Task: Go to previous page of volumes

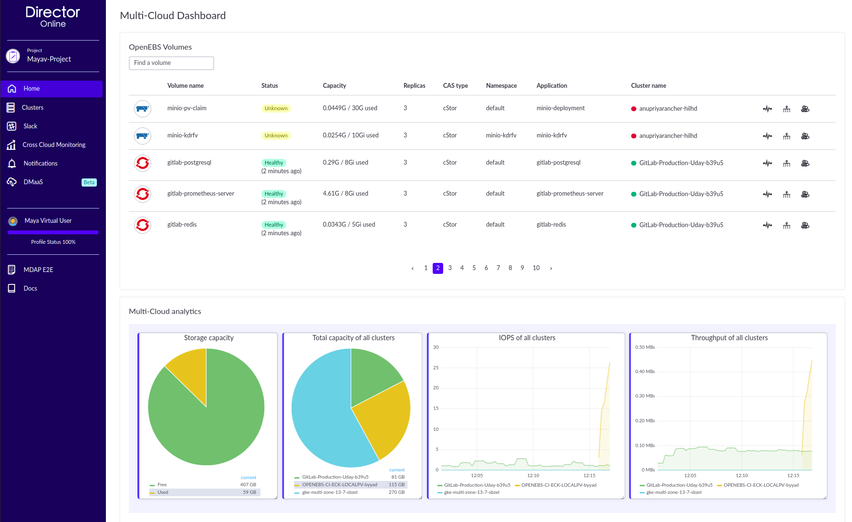Action: (x=413, y=269)
